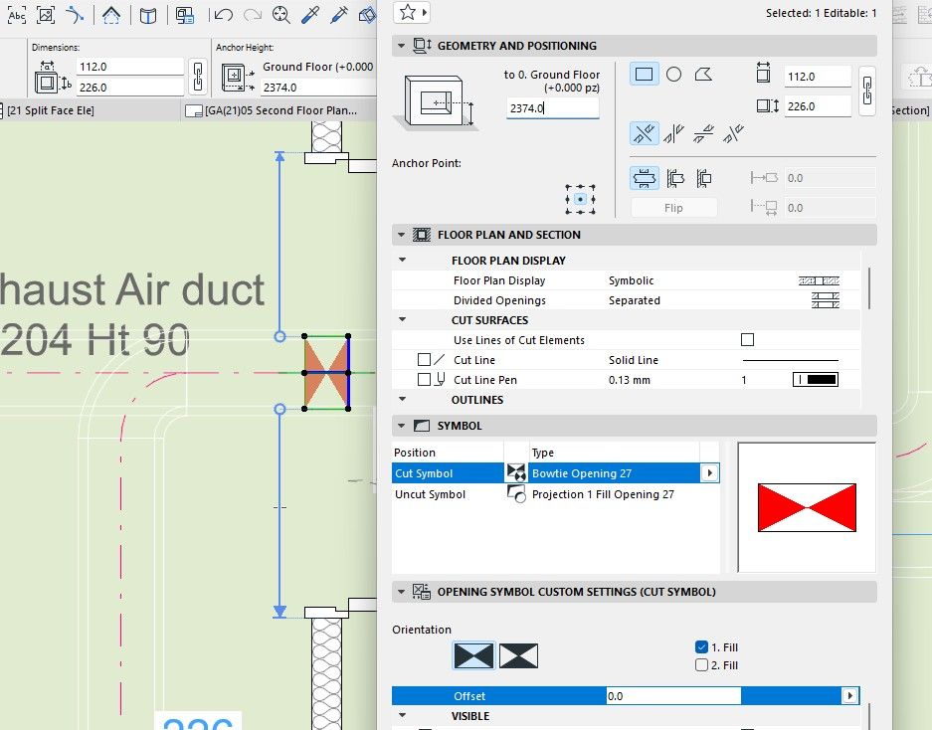Switch to GA(21)05 Second Floor Plan tab
932x730 pixels.
coord(272,110)
